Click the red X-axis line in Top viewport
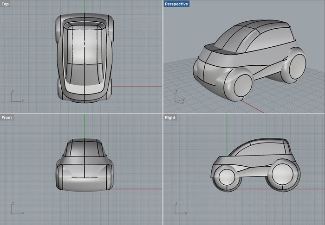This screenshot has width=325, height=225. pos(139,87)
